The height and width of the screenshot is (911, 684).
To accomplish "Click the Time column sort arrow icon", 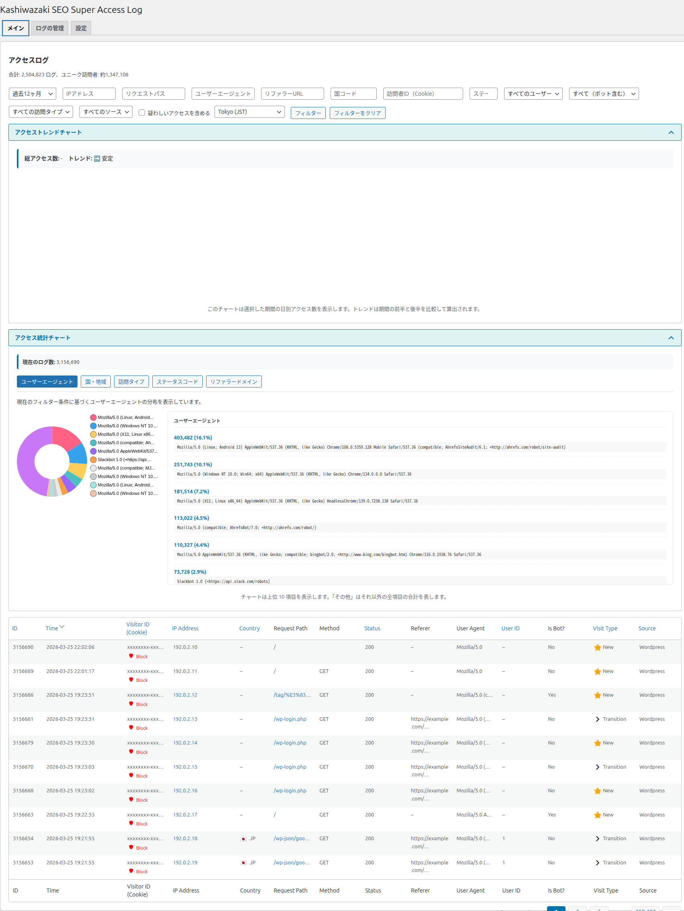I will (x=62, y=627).
